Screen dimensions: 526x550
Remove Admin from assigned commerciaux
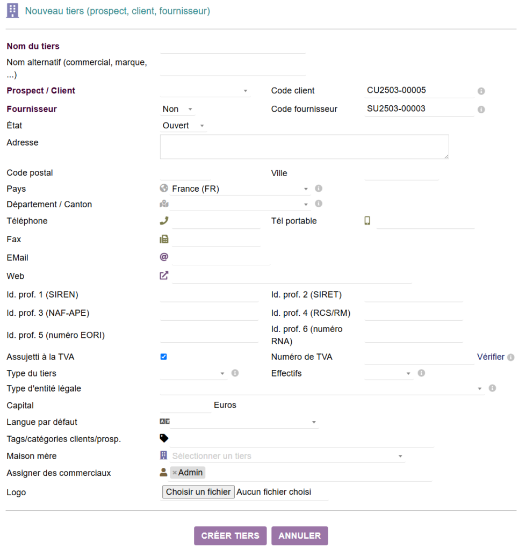pyautogui.click(x=175, y=473)
